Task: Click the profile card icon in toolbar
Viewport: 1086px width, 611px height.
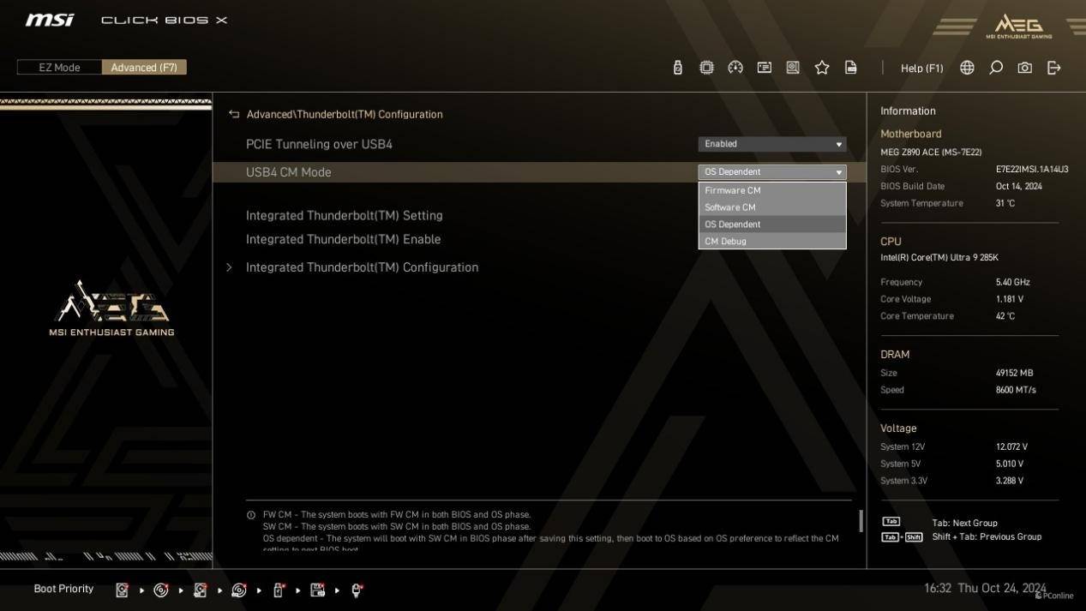Action: 765,67
